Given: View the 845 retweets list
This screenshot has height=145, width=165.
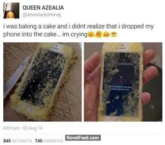Looking at the screenshot, I should [17, 141].
